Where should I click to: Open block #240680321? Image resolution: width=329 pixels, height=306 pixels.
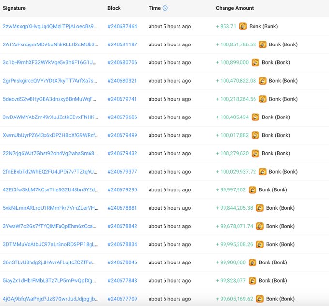click(122, 81)
